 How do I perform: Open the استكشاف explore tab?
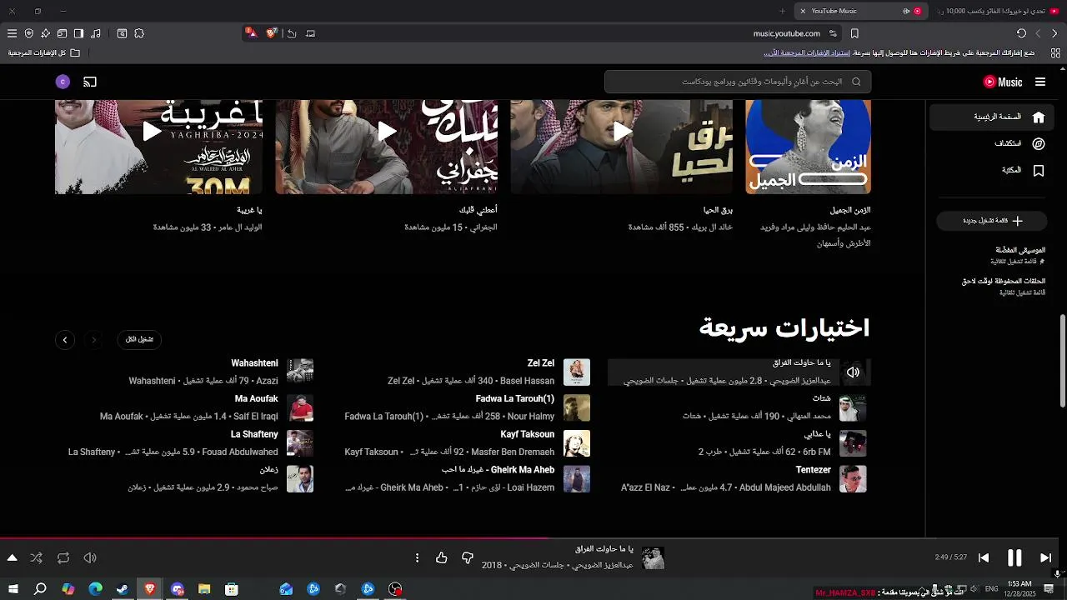tap(992, 143)
